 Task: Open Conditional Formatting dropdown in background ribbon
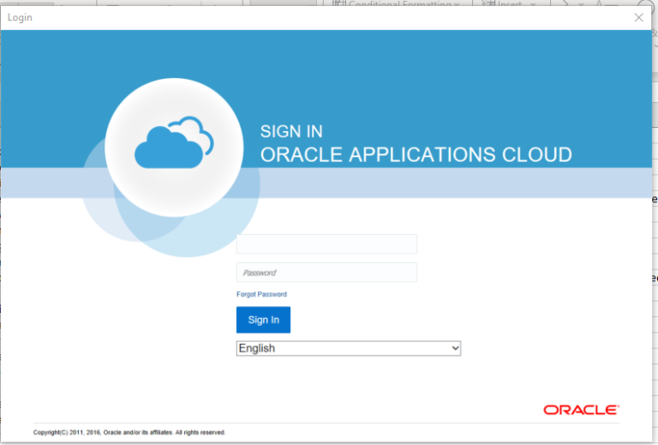click(x=457, y=4)
